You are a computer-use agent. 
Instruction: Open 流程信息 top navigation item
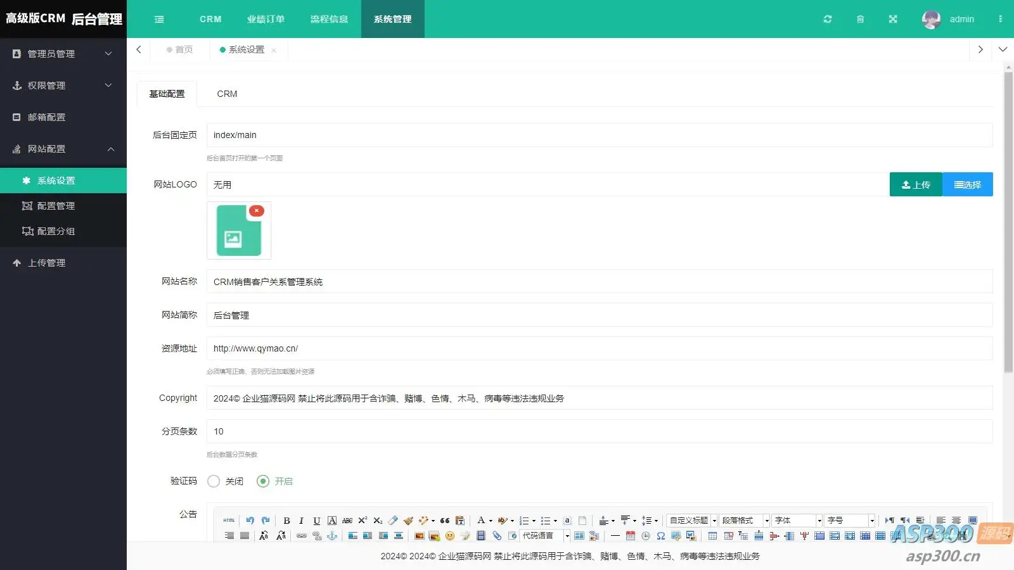(330, 19)
